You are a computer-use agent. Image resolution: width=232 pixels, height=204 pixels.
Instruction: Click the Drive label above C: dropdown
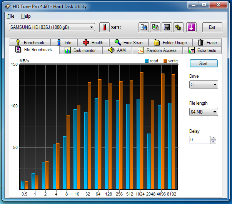tap(194, 76)
